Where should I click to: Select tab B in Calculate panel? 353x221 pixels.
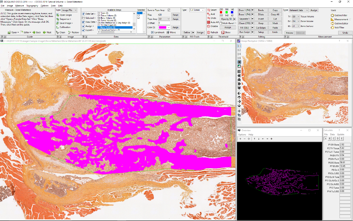pyautogui.click(x=330, y=139)
